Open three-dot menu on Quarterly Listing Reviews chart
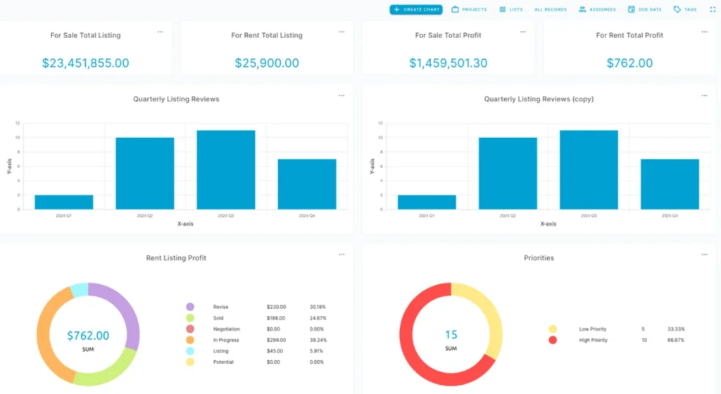The width and height of the screenshot is (721, 394). coord(341,96)
